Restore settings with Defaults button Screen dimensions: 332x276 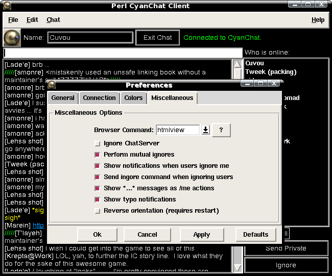[256, 235]
